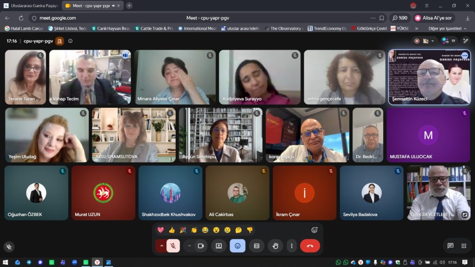Viewport: 475px width, 267px height.
Task: Share your screen in the meeting
Action: 219,246
